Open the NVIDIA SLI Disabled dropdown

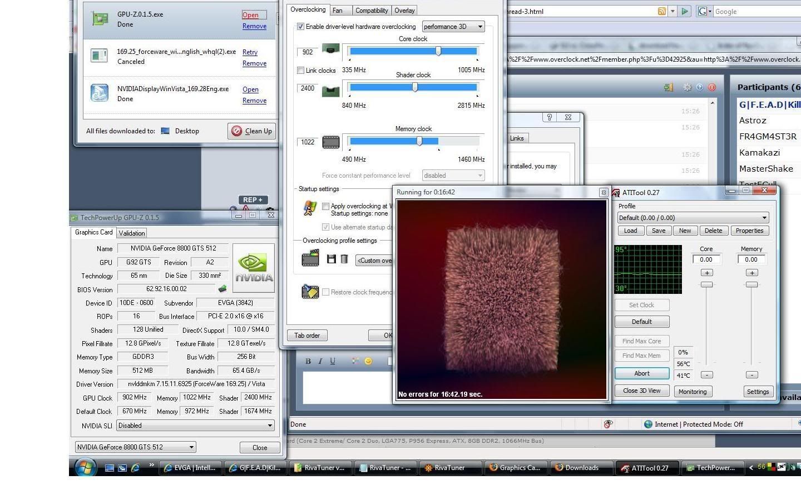pyautogui.click(x=195, y=426)
